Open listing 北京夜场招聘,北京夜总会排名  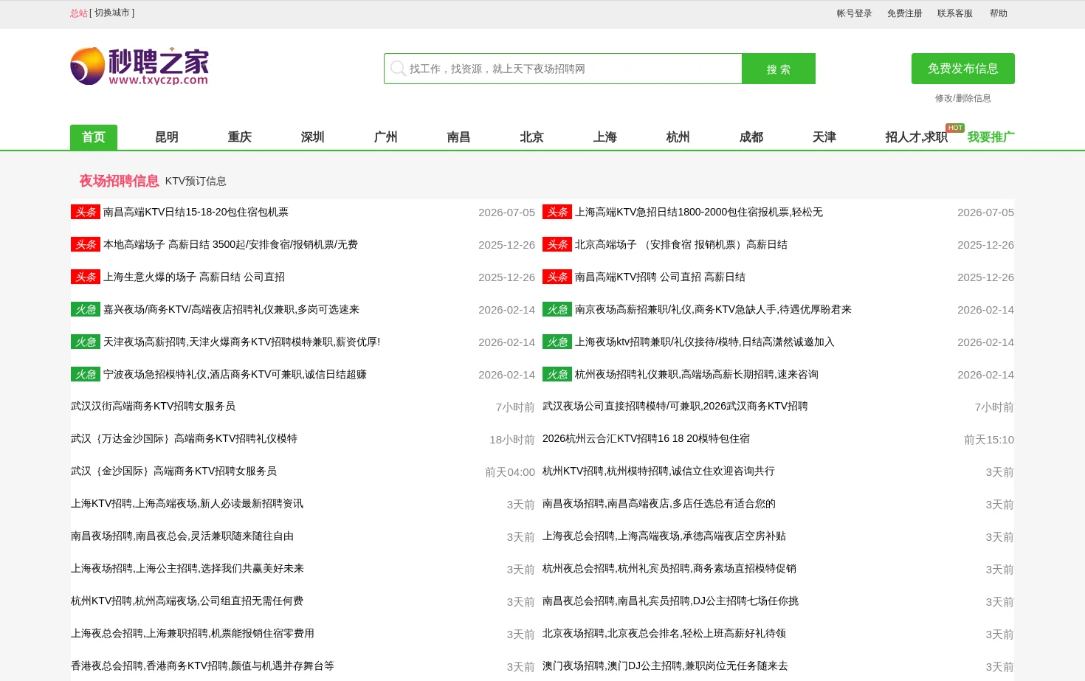point(664,633)
